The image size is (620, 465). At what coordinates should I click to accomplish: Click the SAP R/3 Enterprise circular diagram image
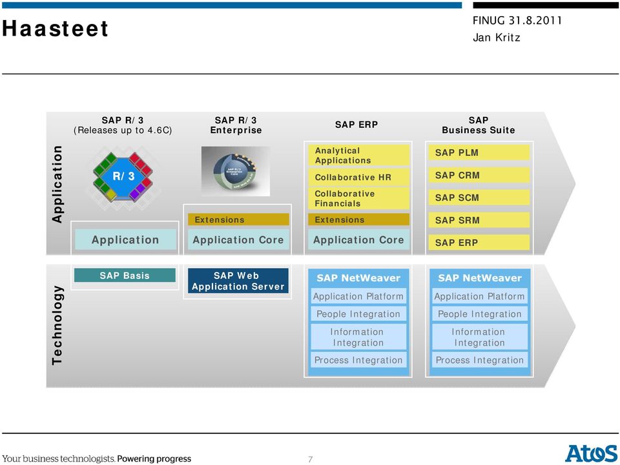pyautogui.click(x=236, y=171)
